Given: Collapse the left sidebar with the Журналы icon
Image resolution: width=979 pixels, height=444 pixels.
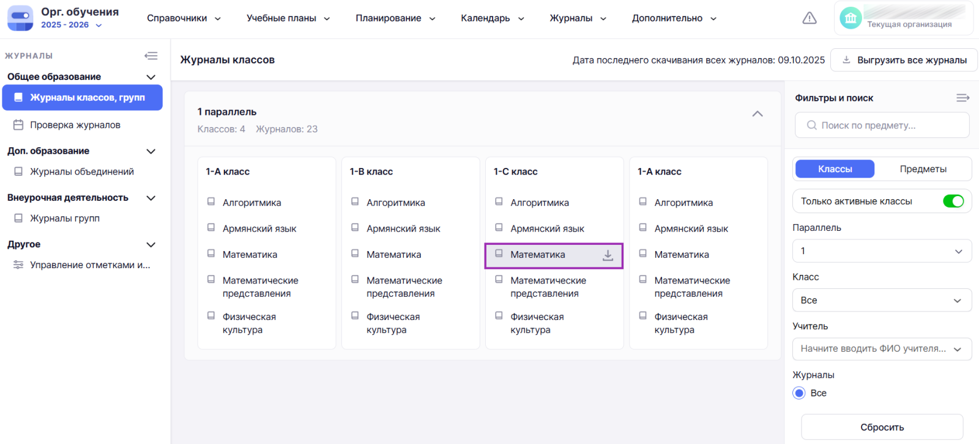Looking at the screenshot, I should point(151,56).
